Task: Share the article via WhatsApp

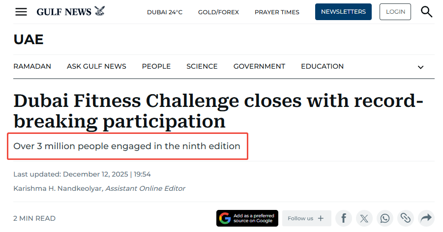Action: [385, 218]
